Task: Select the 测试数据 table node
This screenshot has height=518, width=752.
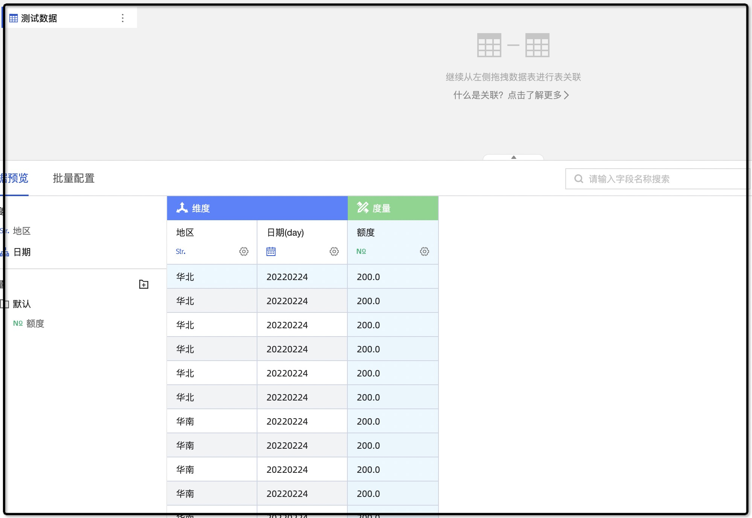Action: coord(39,18)
